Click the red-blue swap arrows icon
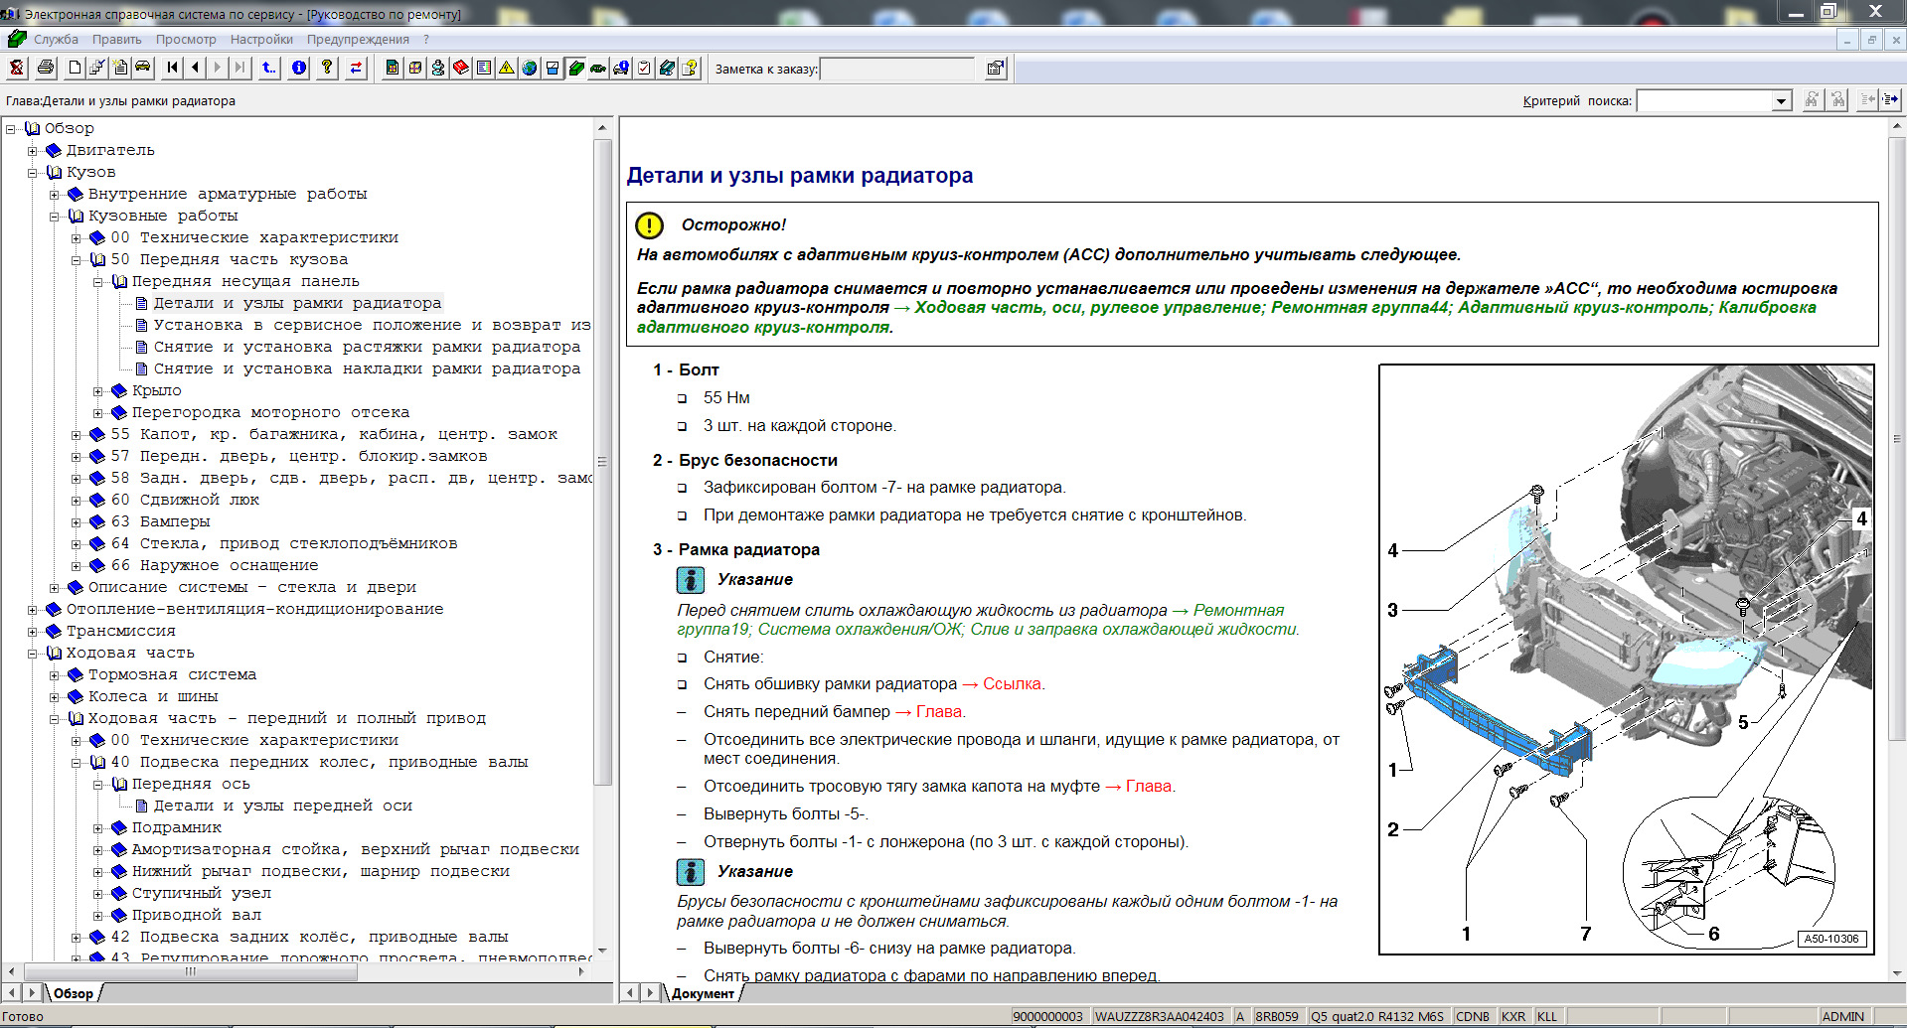This screenshot has height=1028, width=1907. [356, 68]
